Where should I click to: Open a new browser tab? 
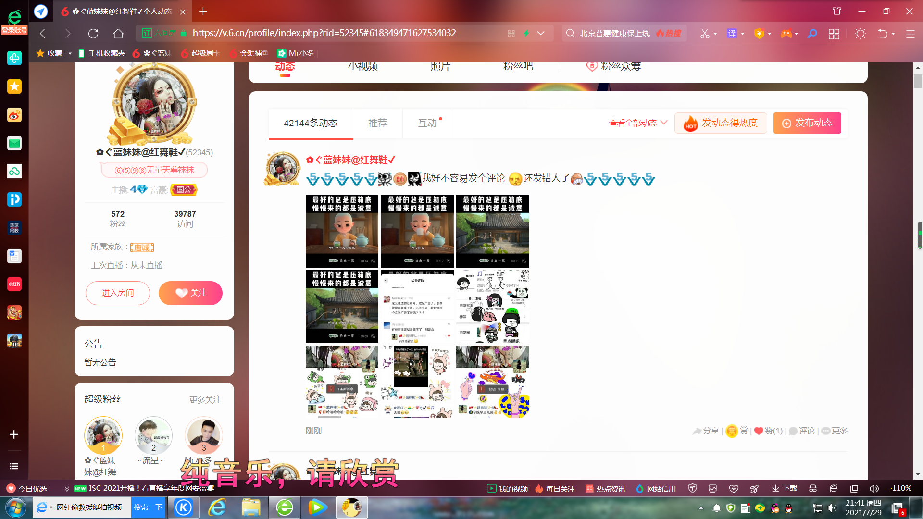[203, 11]
